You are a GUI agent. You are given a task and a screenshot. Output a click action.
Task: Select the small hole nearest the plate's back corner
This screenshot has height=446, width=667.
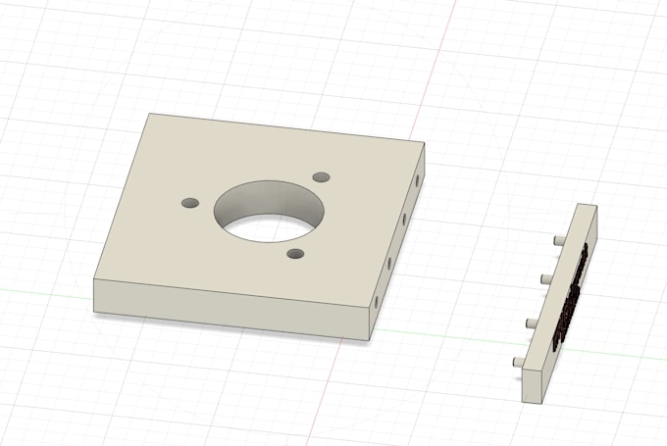(x=321, y=176)
